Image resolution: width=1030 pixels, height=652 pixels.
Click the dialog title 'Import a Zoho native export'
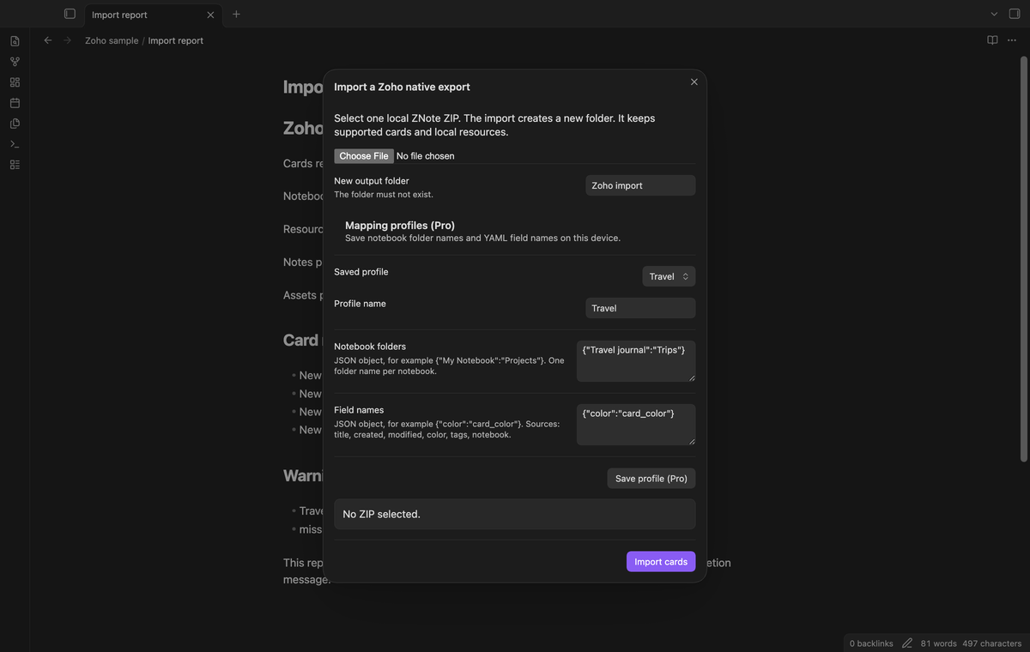402,87
